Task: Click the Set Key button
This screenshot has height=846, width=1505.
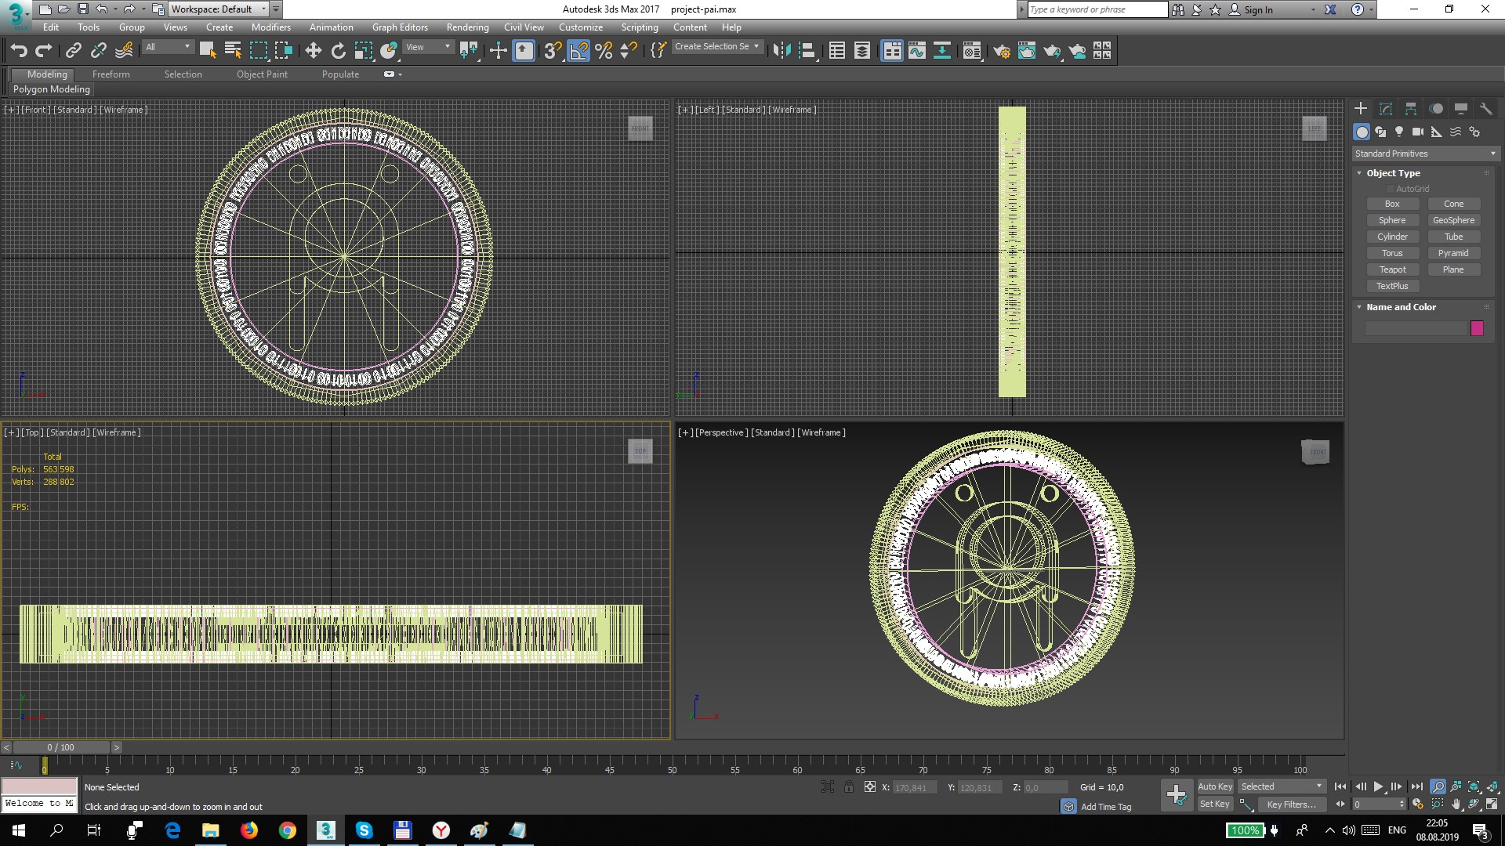Action: pyautogui.click(x=1214, y=804)
